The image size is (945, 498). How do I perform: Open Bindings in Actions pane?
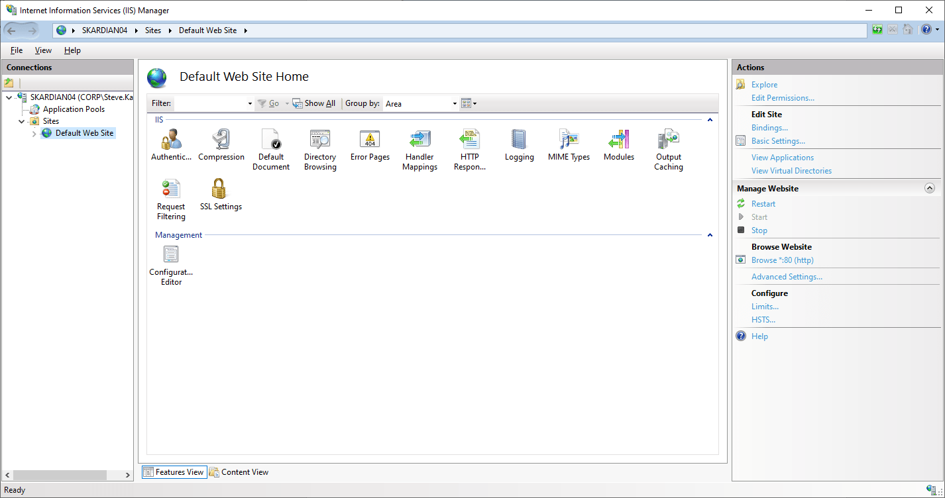coord(769,128)
